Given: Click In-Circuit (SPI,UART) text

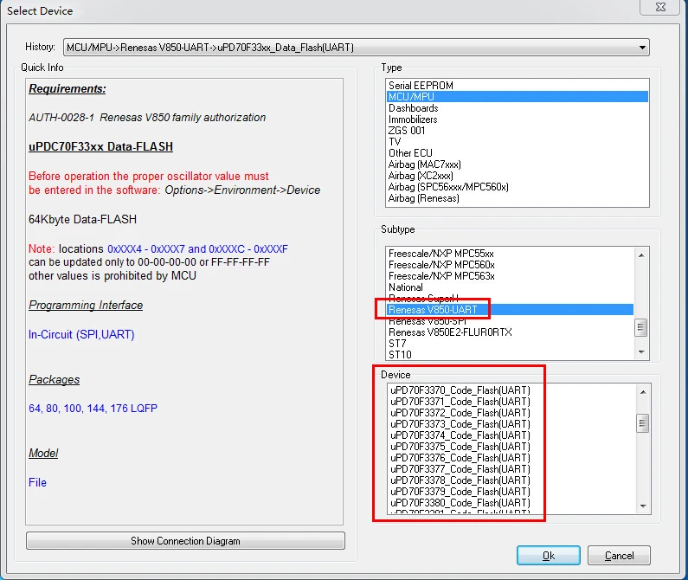Looking at the screenshot, I should point(81,334).
